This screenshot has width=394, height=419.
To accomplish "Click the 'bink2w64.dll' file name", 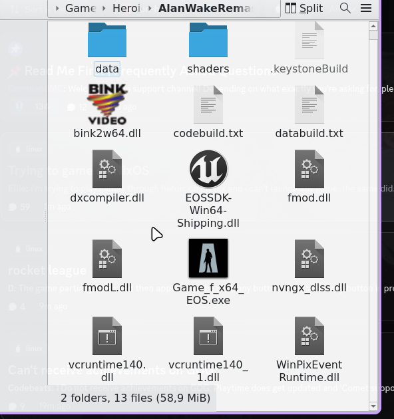I will tap(107, 133).
